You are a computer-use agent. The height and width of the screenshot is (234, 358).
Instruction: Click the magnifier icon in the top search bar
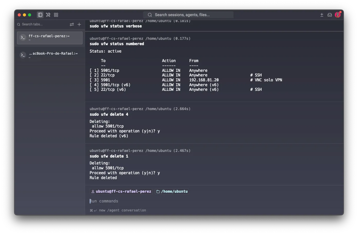click(x=150, y=15)
